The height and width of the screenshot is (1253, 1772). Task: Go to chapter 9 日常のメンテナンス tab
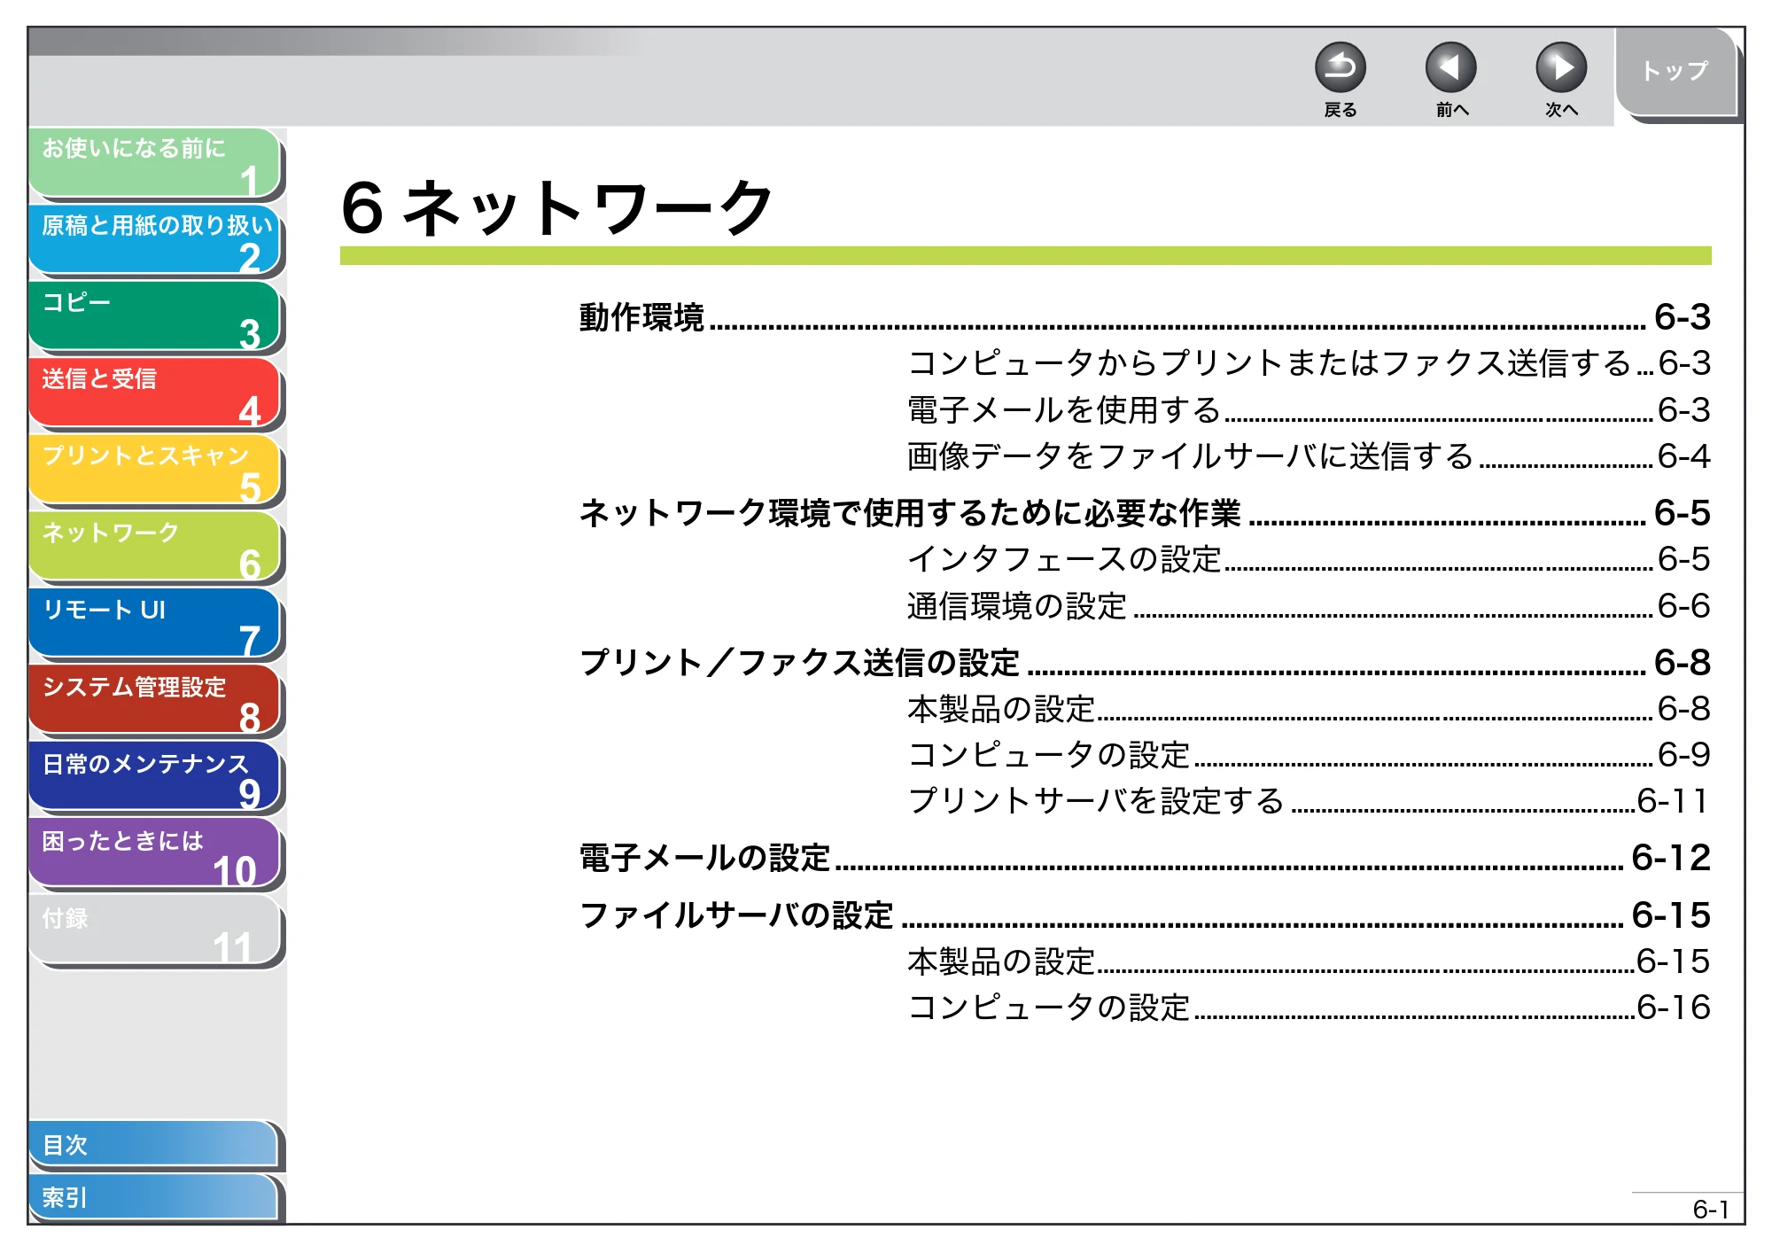(x=155, y=777)
